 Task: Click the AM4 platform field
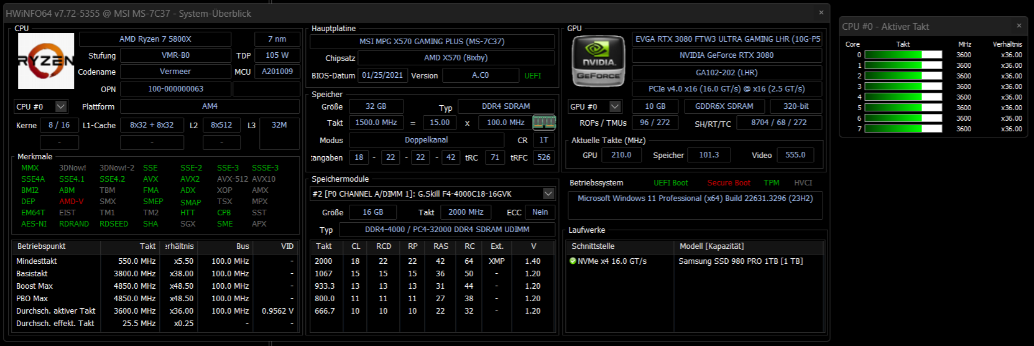(x=210, y=106)
